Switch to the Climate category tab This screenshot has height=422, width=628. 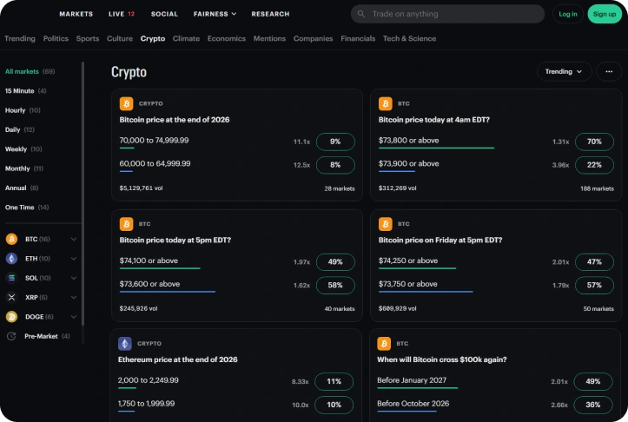186,38
